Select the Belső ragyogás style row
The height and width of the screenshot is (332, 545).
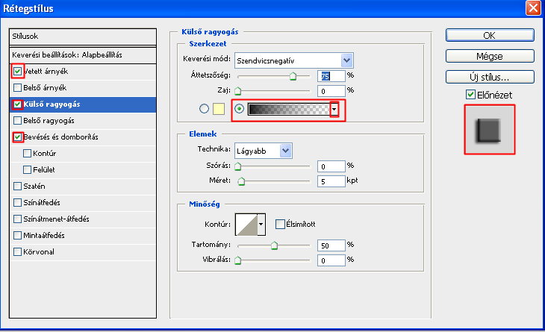coord(83,121)
